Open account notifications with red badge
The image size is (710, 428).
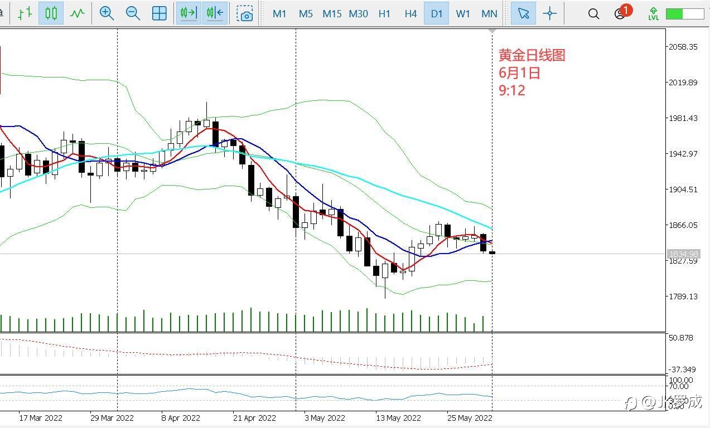click(x=622, y=12)
